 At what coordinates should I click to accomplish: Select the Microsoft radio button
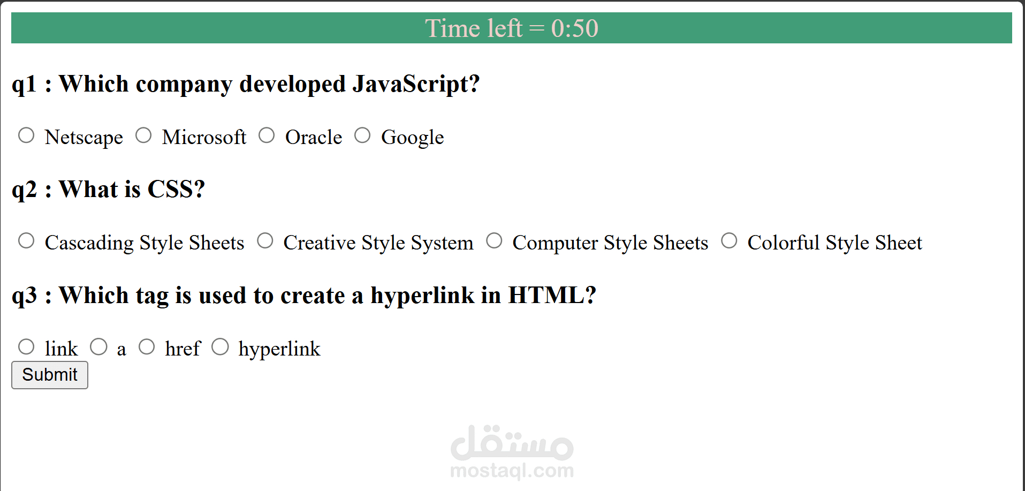click(x=143, y=135)
